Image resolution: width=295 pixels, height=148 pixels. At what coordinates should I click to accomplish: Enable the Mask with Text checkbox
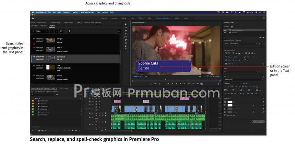[x=225, y=115]
